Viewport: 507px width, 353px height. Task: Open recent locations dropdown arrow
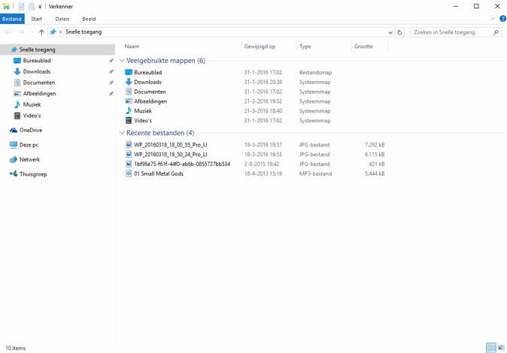click(32, 32)
